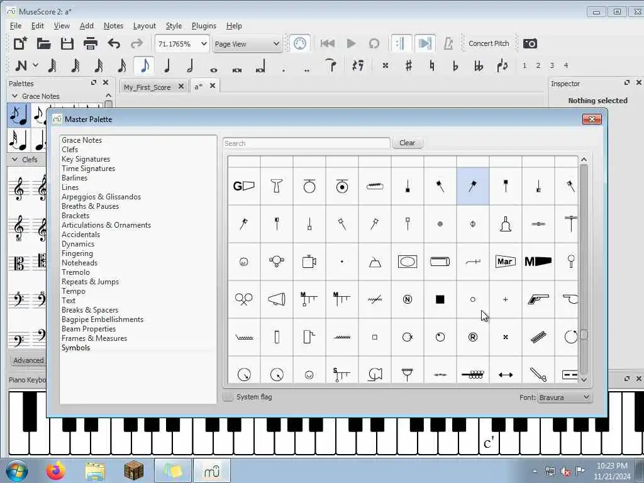644x483 pixels.
Task: Select half note duration
Action: [190, 65]
